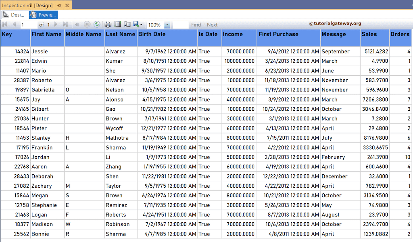
Task: Toggle the pin on the Inspection.rdl tab
Action: coord(60,6)
